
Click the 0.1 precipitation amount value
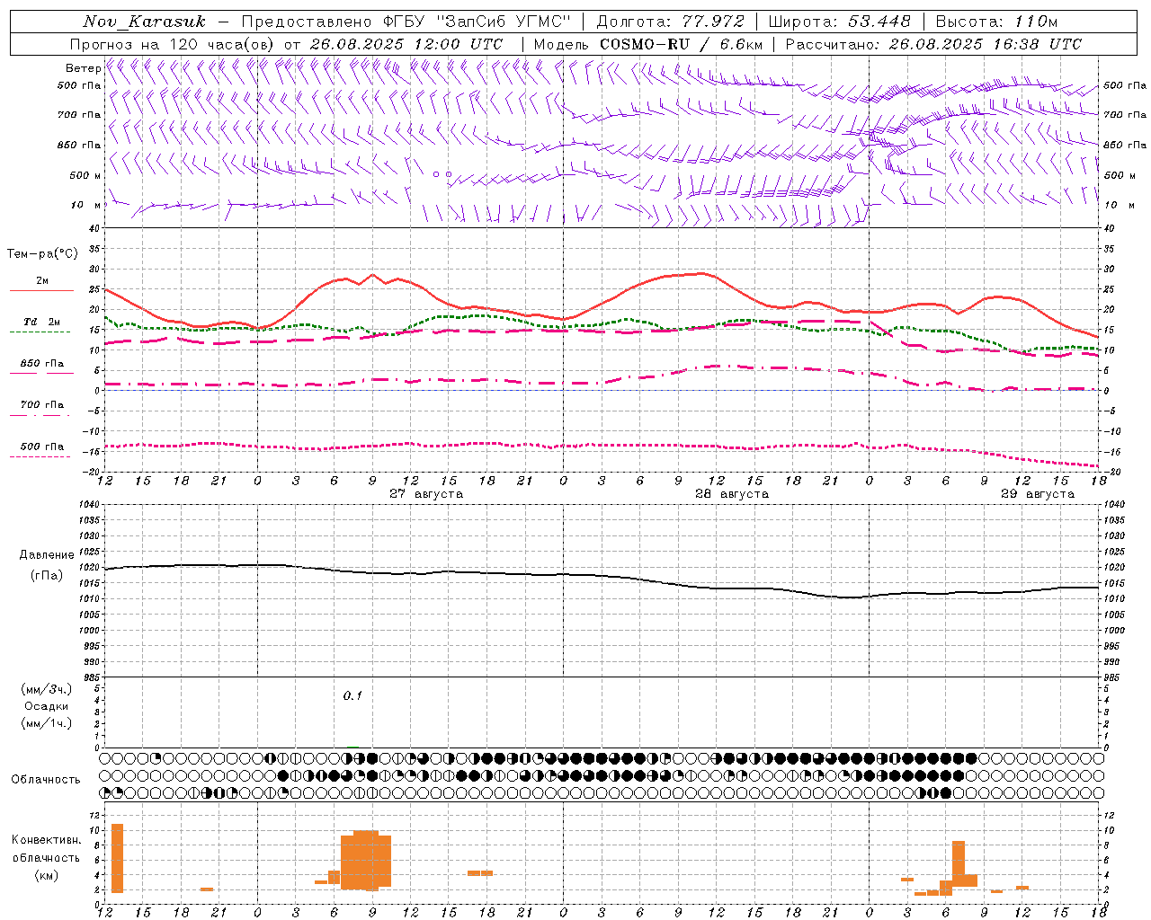[352, 695]
